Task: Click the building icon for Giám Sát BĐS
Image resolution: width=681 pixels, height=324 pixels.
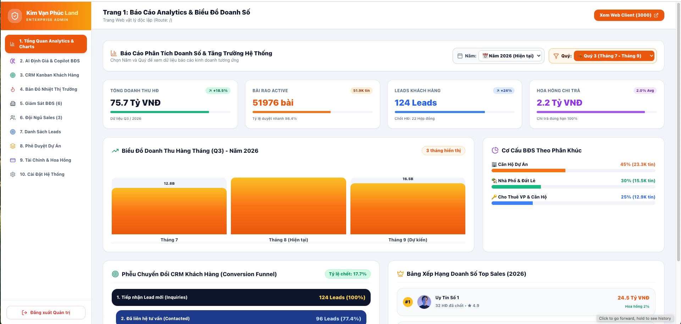Action: tap(13, 104)
